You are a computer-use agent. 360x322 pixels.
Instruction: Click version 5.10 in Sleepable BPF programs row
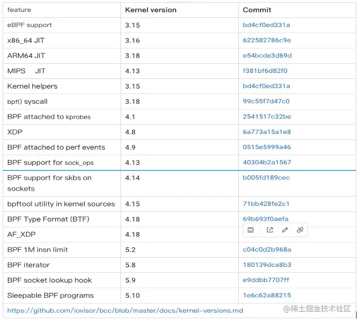[x=132, y=296]
